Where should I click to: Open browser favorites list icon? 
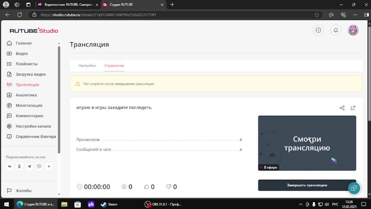point(331,15)
